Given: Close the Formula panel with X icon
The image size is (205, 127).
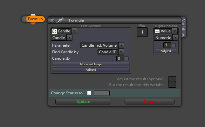Looking at the screenshot, I should pos(52,20).
